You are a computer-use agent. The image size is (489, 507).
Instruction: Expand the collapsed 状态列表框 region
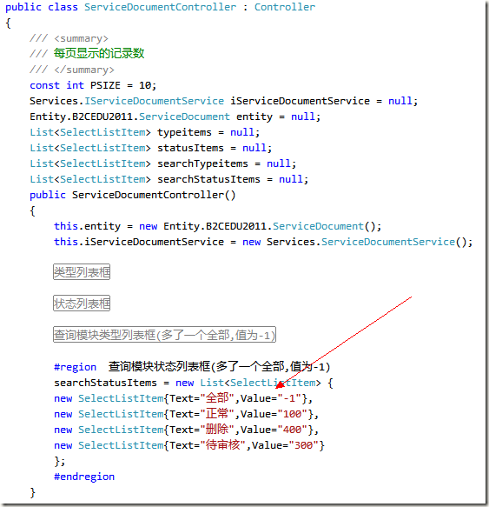point(82,304)
